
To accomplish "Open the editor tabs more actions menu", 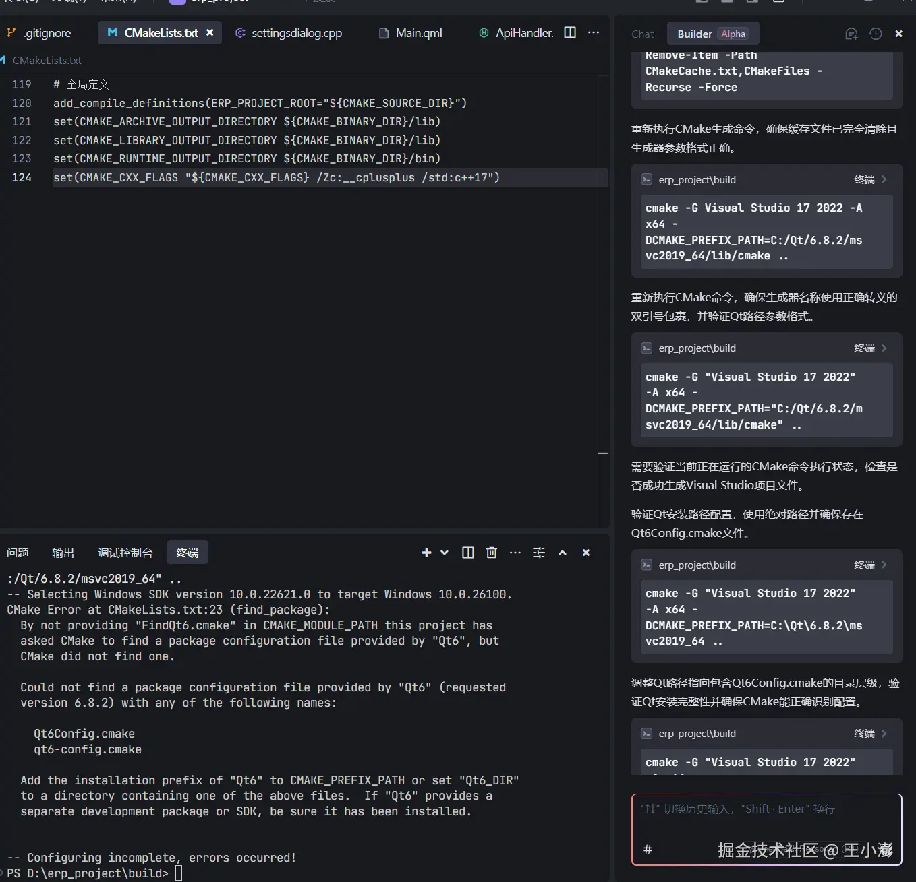I will point(594,32).
